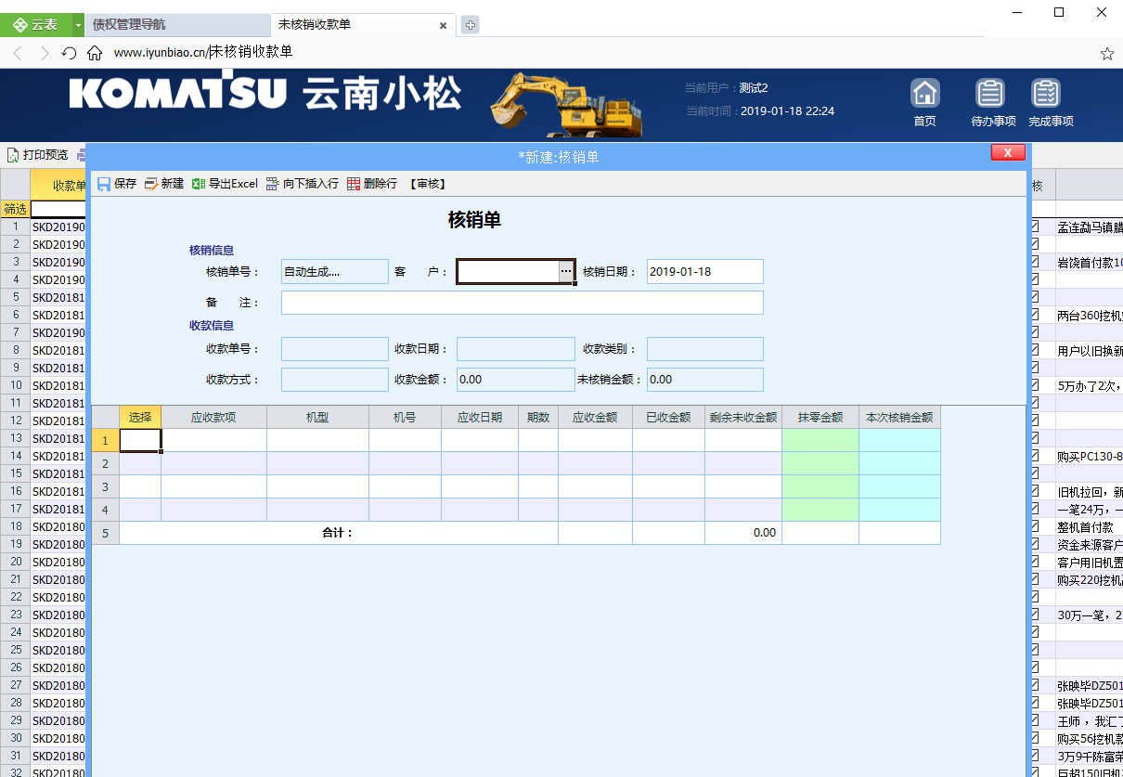This screenshot has height=777, width=1123.
Task: Click the 收款金额 field showing 0.00
Action: click(x=516, y=380)
